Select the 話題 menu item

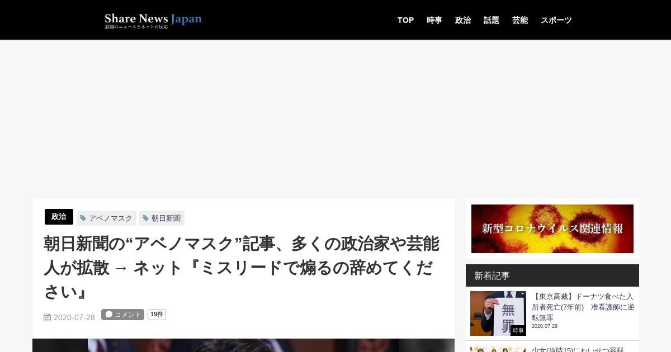click(x=492, y=20)
